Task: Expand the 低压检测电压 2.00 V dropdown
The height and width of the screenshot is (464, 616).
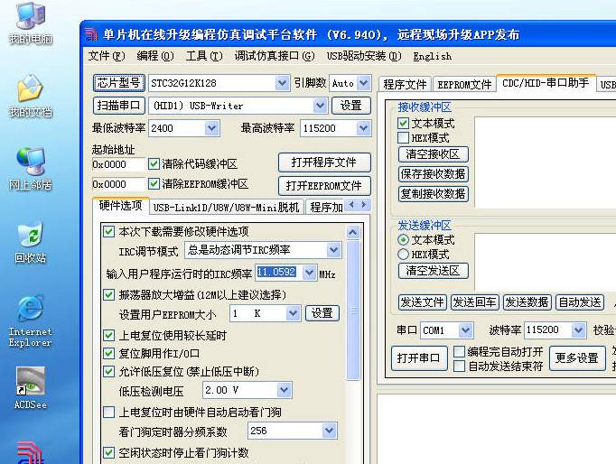Action: pos(284,390)
